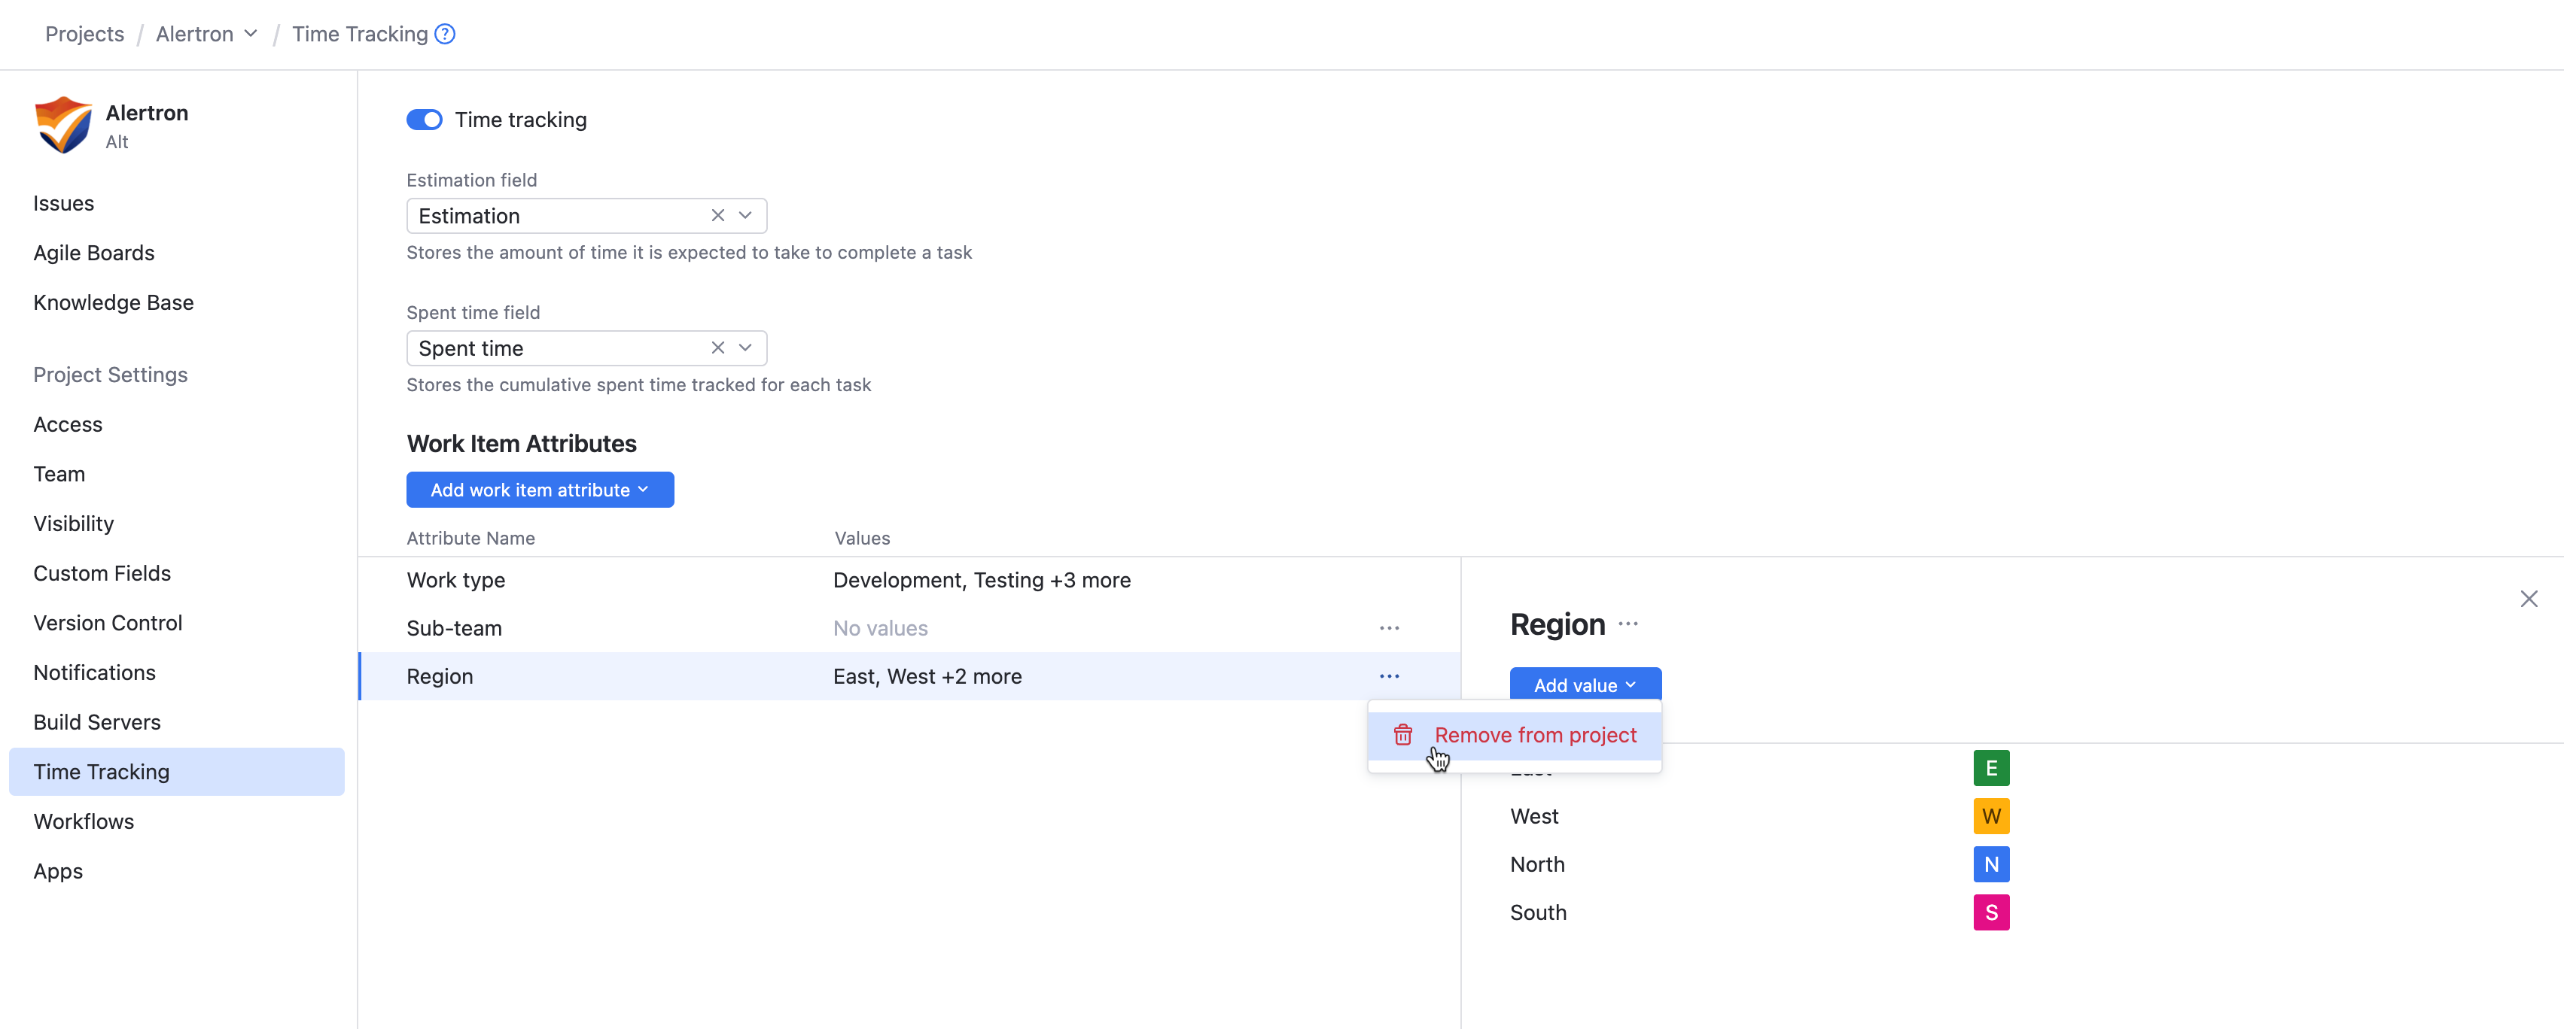Click the Time Tracking help question icon
Screen dimensions: 2576x1029
445,34
